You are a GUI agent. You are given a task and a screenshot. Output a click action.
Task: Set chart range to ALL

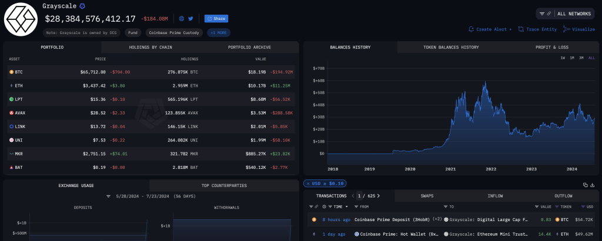pyautogui.click(x=591, y=58)
